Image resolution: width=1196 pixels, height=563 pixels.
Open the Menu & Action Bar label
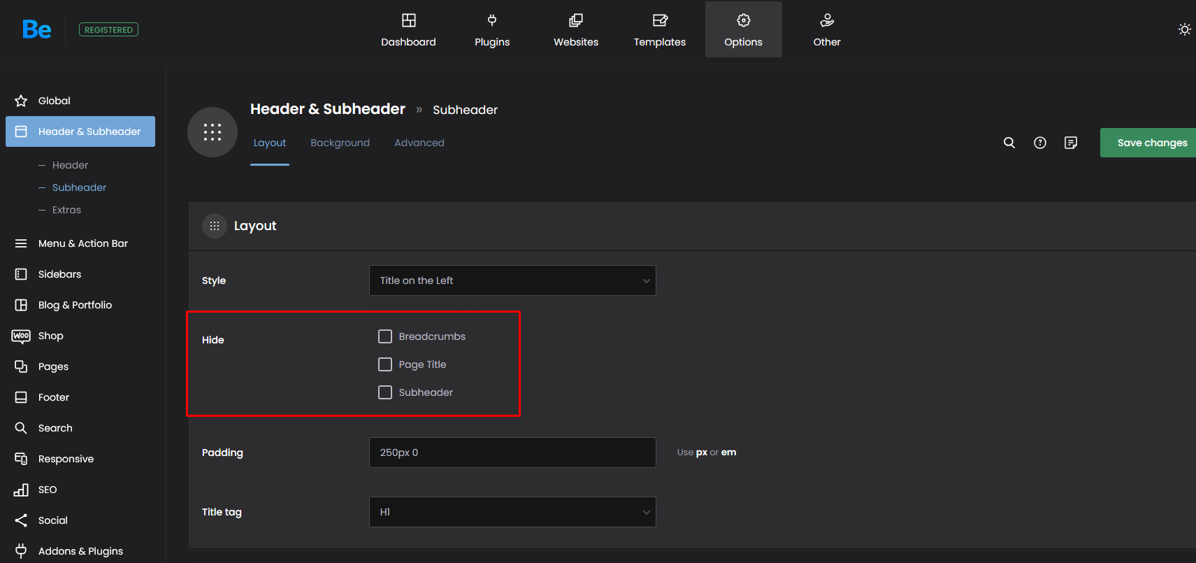[x=83, y=243]
